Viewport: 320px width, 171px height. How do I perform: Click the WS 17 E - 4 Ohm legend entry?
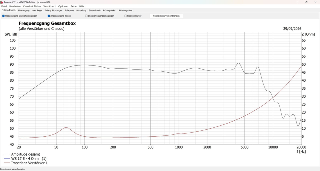tap(29, 158)
